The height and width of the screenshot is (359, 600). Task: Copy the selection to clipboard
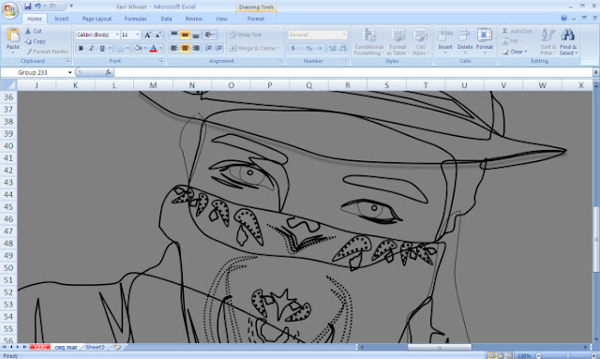pos(36,41)
